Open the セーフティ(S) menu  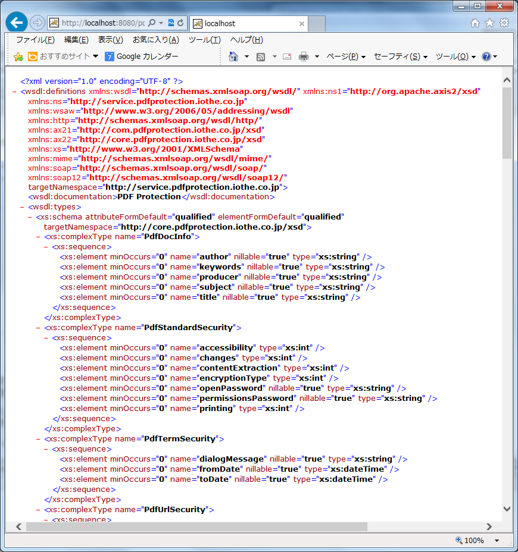(401, 57)
